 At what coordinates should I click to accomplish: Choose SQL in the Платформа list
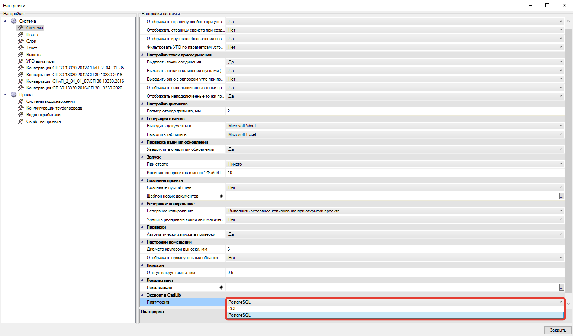(x=395, y=309)
